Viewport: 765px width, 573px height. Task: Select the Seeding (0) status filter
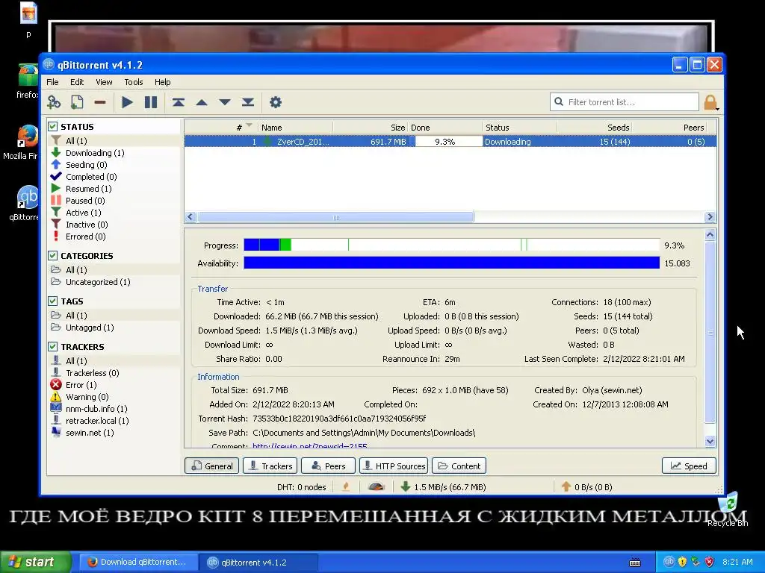(x=87, y=165)
